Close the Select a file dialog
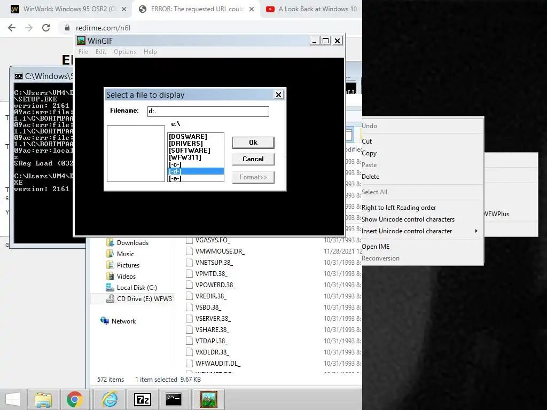The width and height of the screenshot is (547, 410). click(278, 94)
